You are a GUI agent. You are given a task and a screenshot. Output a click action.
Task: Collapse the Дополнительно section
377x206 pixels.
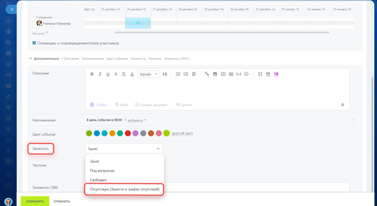[x=30, y=59]
